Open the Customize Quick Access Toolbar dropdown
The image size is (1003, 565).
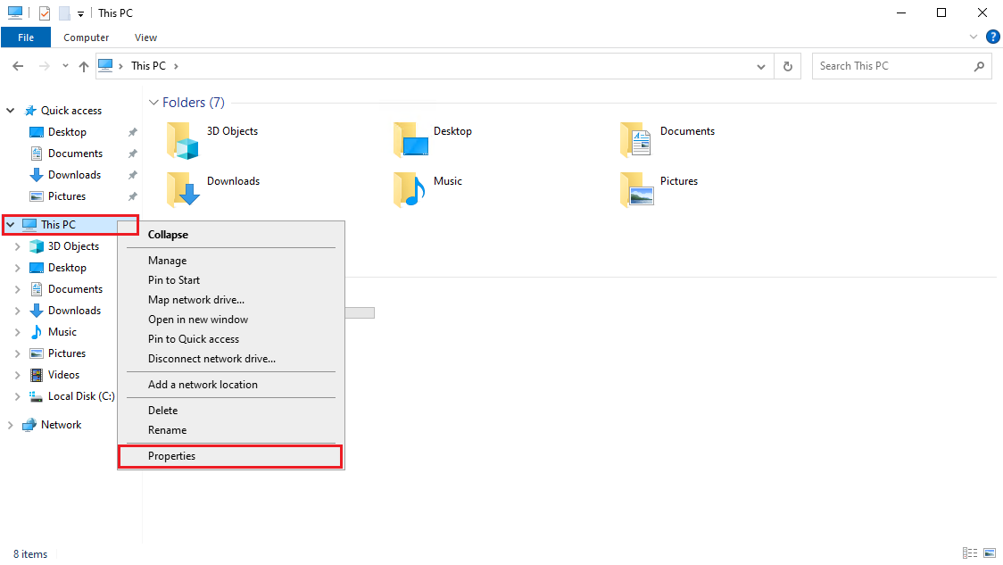[80, 13]
